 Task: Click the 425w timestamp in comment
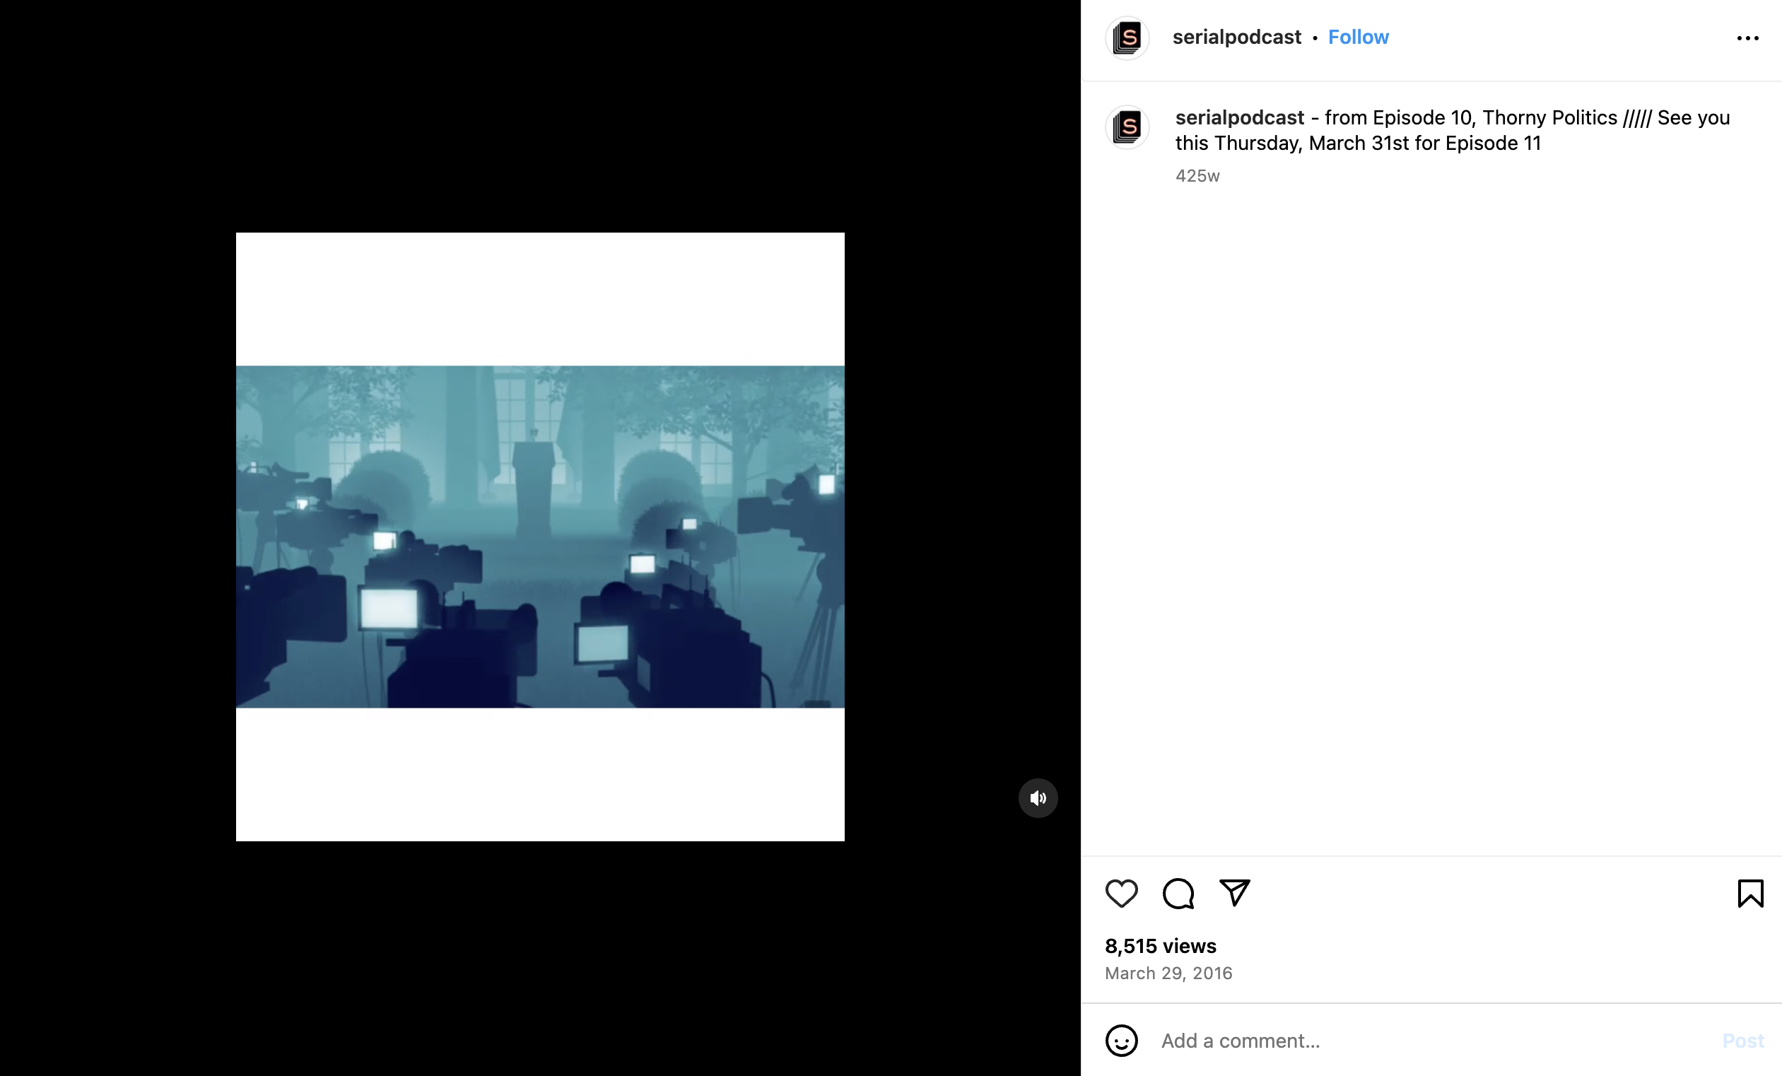(1197, 176)
